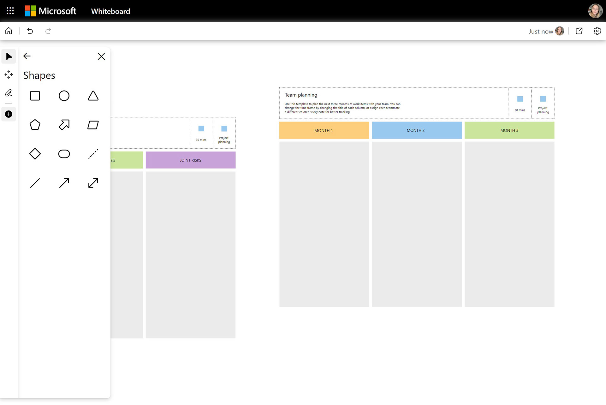Close the Shapes panel
606x405 pixels.
(x=101, y=57)
